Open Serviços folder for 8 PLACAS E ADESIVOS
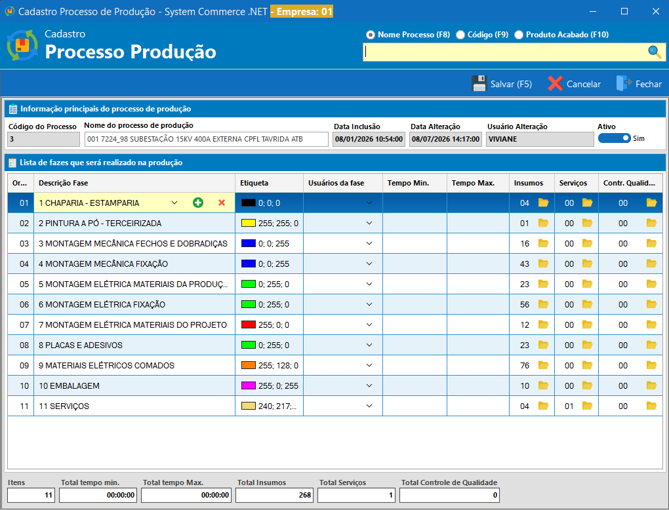This screenshot has height=510, width=669. tap(588, 345)
